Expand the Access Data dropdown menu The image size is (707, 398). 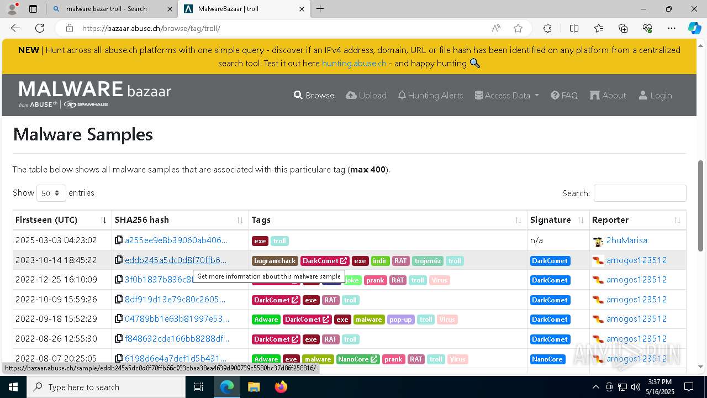[x=506, y=95]
